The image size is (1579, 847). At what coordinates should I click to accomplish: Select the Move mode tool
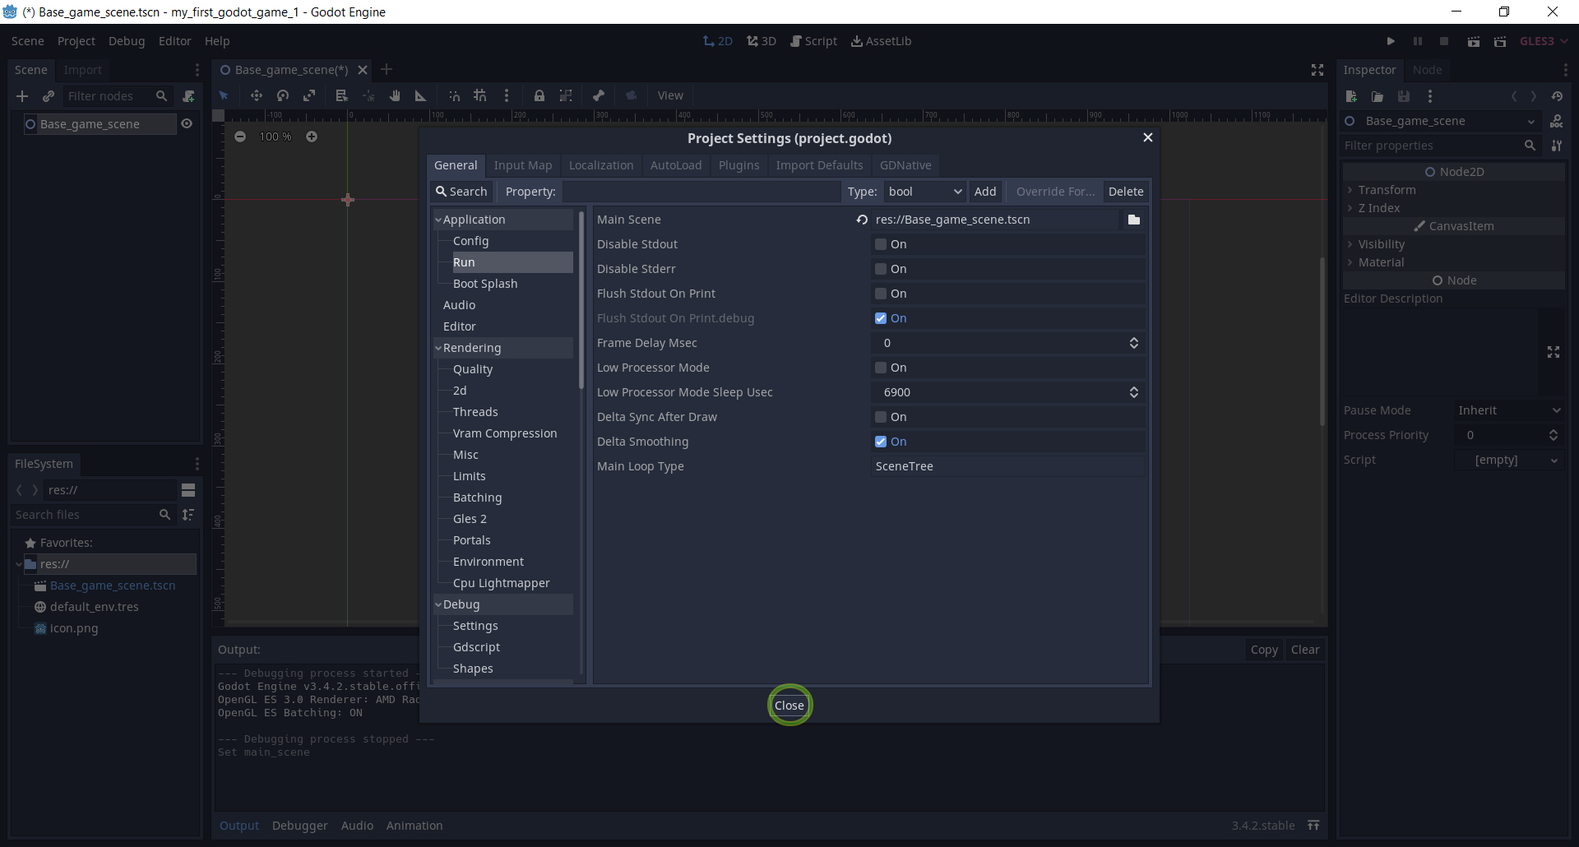257,95
